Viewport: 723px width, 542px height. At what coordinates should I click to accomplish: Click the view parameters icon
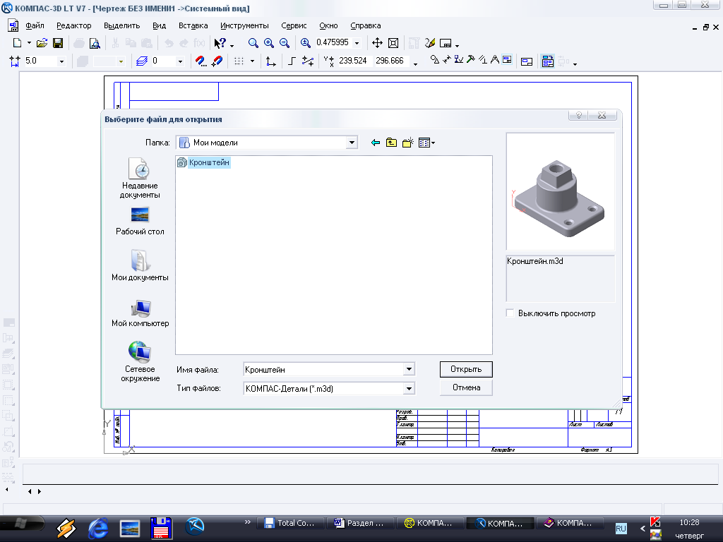pos(527,61)
